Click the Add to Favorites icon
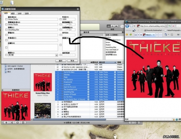 click(x=131, y=35)
